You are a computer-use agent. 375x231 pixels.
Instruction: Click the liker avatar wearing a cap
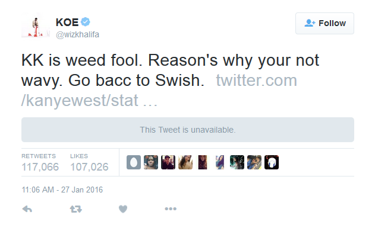[x=168, y=162]
